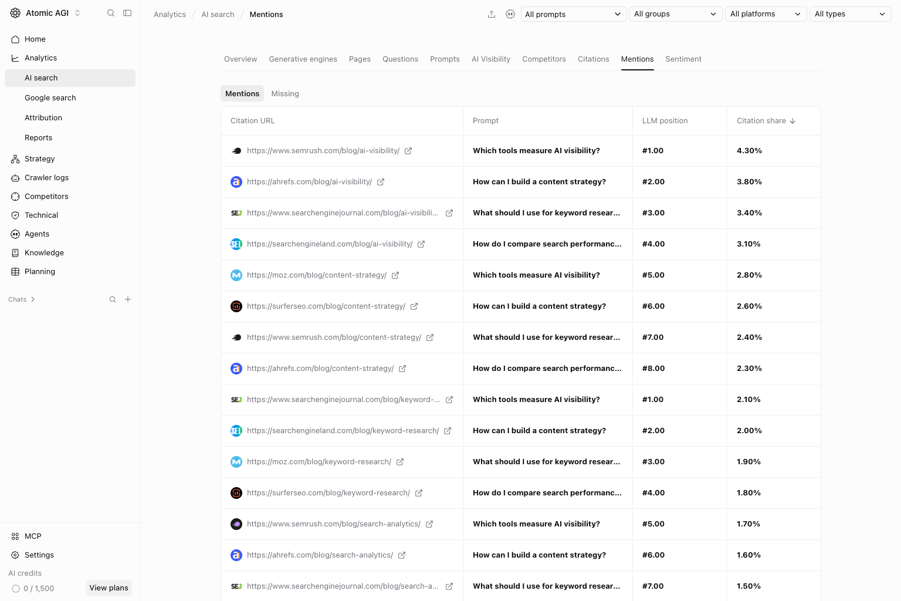This screenshot has height=601, width=901.
Task: Select the Competitors tab
Action: [x=544, y=59]
